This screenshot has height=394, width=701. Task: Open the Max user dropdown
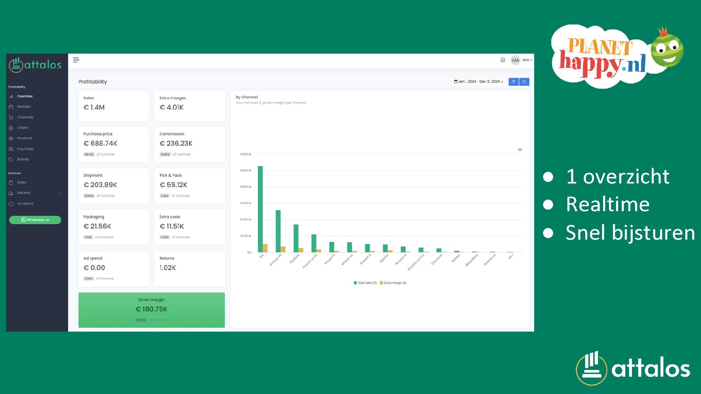(527, 60)
